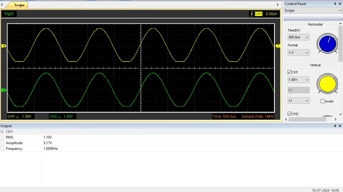Toggle the CH2 channel checkbox
Screen dimensions: 343x192
pyautogui.click(x=289, y=114)
